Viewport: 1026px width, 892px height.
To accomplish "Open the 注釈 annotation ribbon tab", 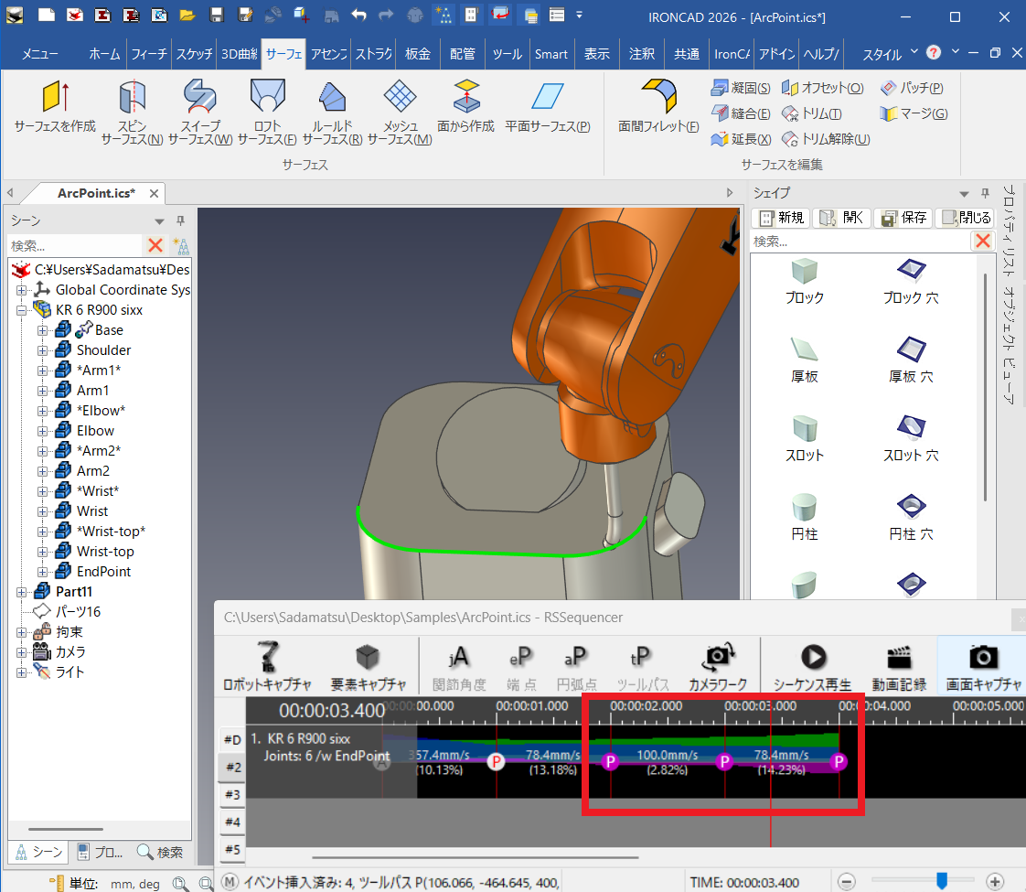I will point(641,54).
